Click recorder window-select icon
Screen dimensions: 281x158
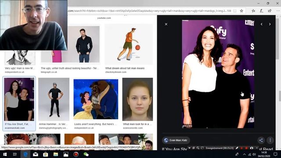click(194, 148)
